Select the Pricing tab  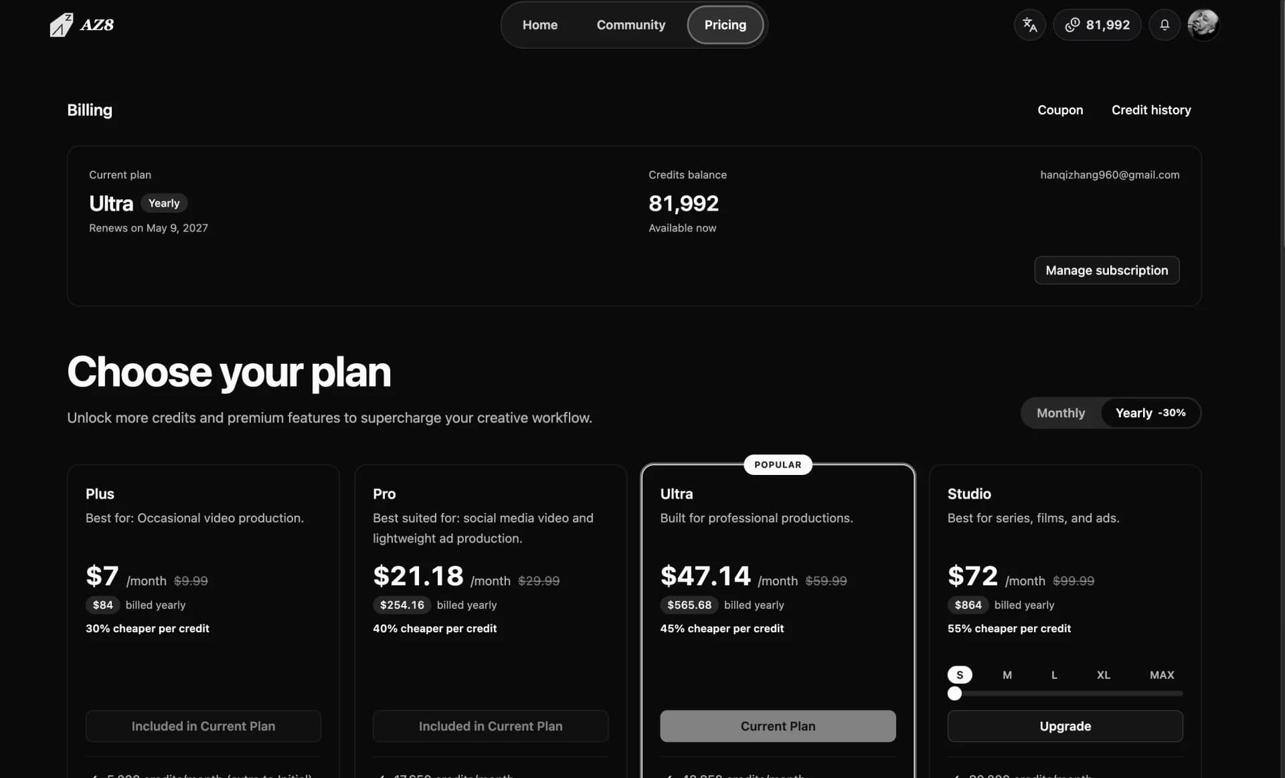click(725, 25)
